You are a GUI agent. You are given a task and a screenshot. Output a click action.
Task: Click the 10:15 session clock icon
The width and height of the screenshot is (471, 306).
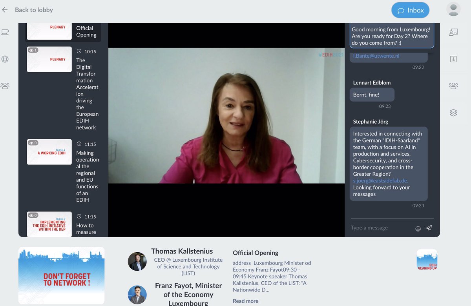(79, 51)
